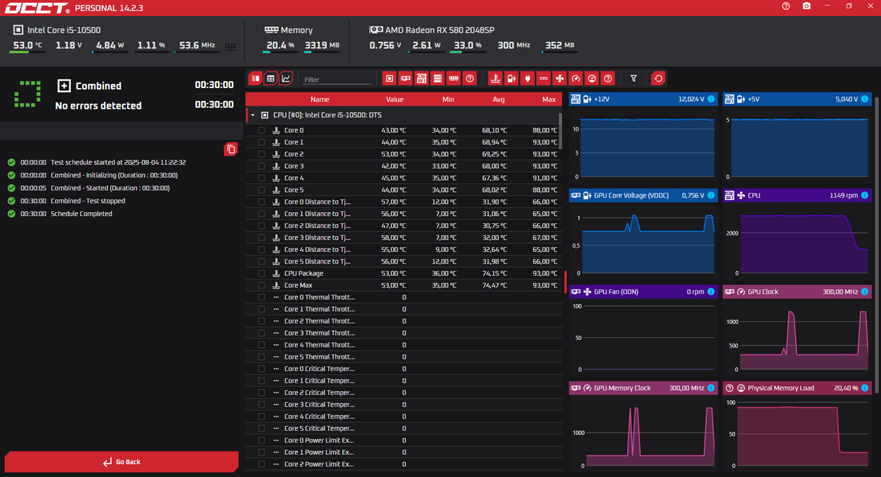Click the Core 3 row name
This screenshot has width=881, height=477.
point(294,166)
